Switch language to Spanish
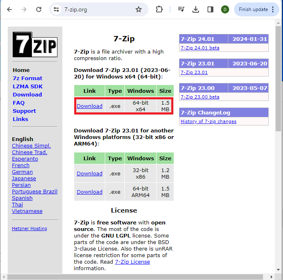283x280 pixels. click(x=22, y=198)
